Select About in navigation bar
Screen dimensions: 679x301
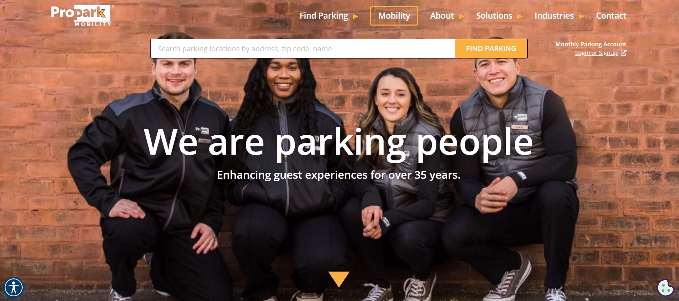(442, 16)
